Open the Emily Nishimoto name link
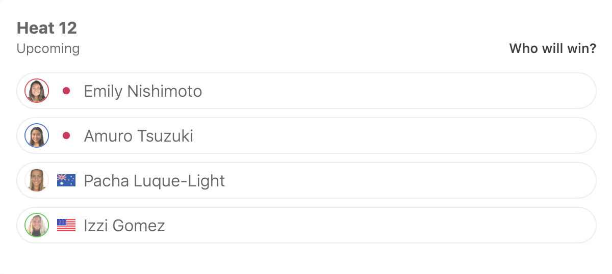Image resolution: width=612 pixels, height=274 pixels. [x=143, y=92]
